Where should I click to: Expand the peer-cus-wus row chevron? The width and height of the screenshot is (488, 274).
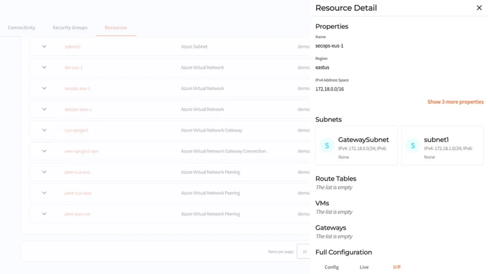coord(44,193)
